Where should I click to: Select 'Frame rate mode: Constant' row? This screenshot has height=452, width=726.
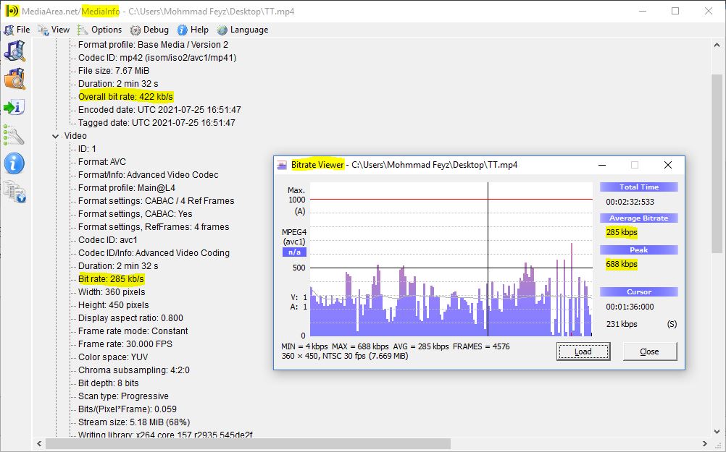(133, 331)
